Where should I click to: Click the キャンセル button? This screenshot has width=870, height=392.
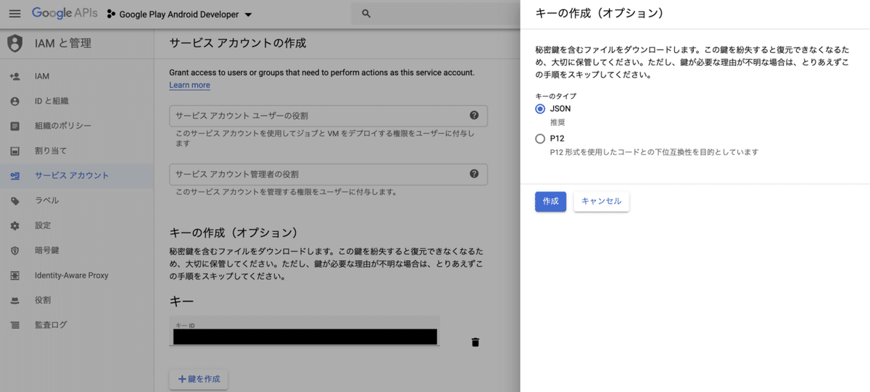[601, 201]
